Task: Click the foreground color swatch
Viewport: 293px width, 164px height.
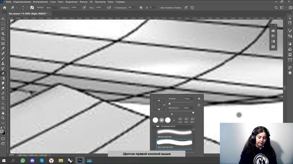Action: coord(2,132)
